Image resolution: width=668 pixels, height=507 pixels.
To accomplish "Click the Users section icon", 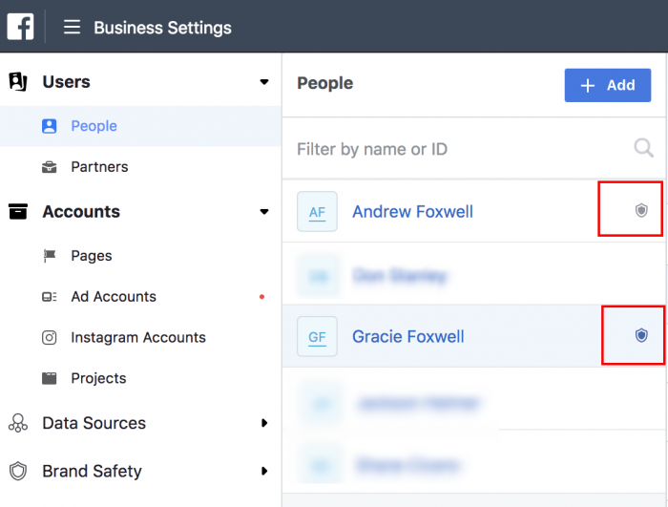I will tap(18, 81).
